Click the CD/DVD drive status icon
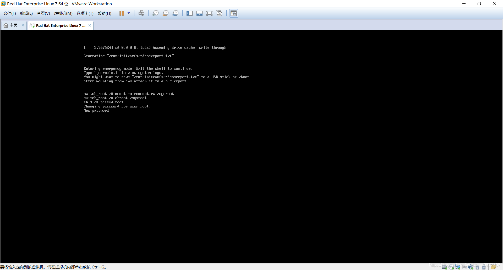This screenshot has height=270, width=503. tap(451, 267)
